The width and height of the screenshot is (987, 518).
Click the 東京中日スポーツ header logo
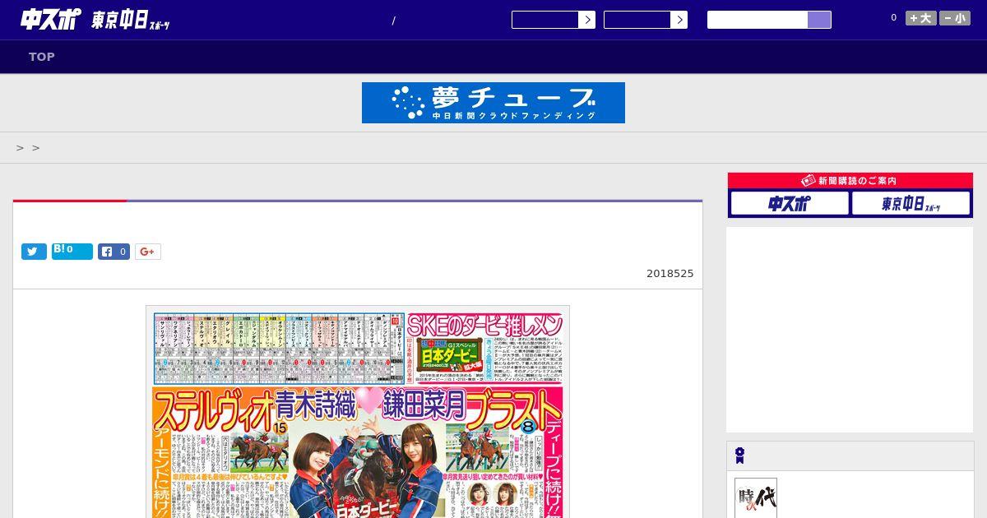click(131, 21)
